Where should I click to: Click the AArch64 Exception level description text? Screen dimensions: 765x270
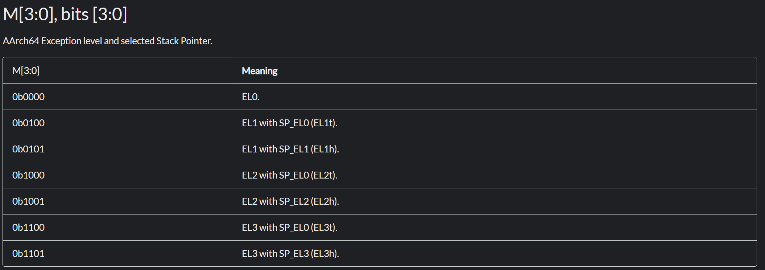click(107, 41)
